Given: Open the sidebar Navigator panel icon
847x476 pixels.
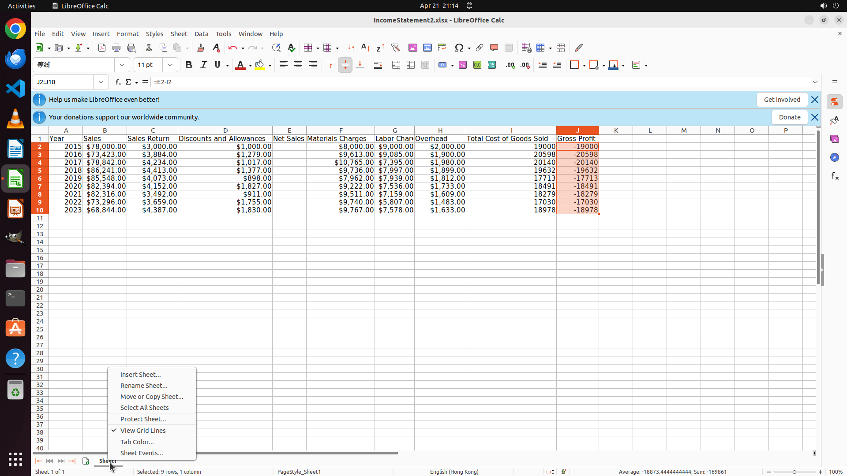Looking at the screenshot, I should (x=834, y=157).
